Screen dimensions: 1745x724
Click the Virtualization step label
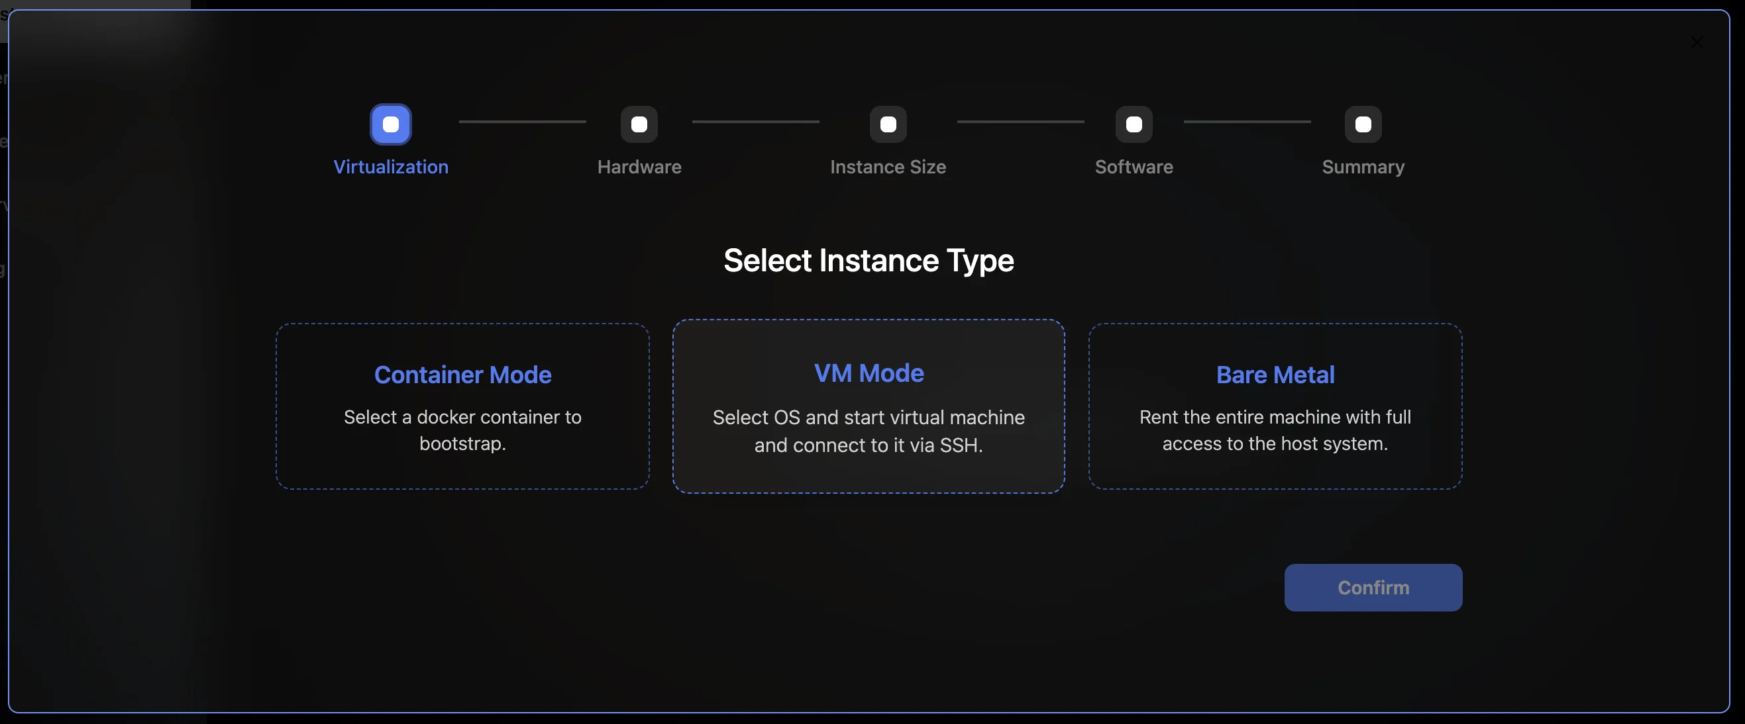pos(390,167)
